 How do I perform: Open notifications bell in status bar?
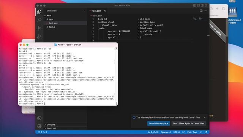206,132
